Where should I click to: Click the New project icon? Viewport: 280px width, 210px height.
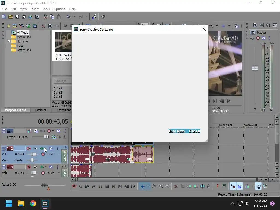[x=4, y=17]
